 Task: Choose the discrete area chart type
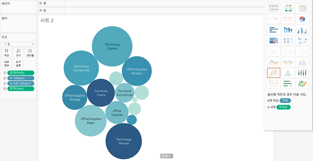click(288, 62)
